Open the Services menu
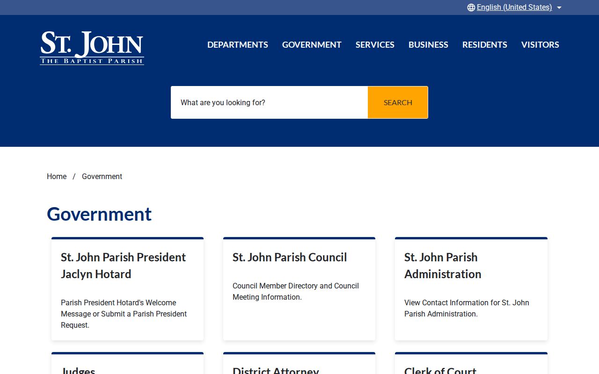Screen dimensions: 599x374 (375, 45)
